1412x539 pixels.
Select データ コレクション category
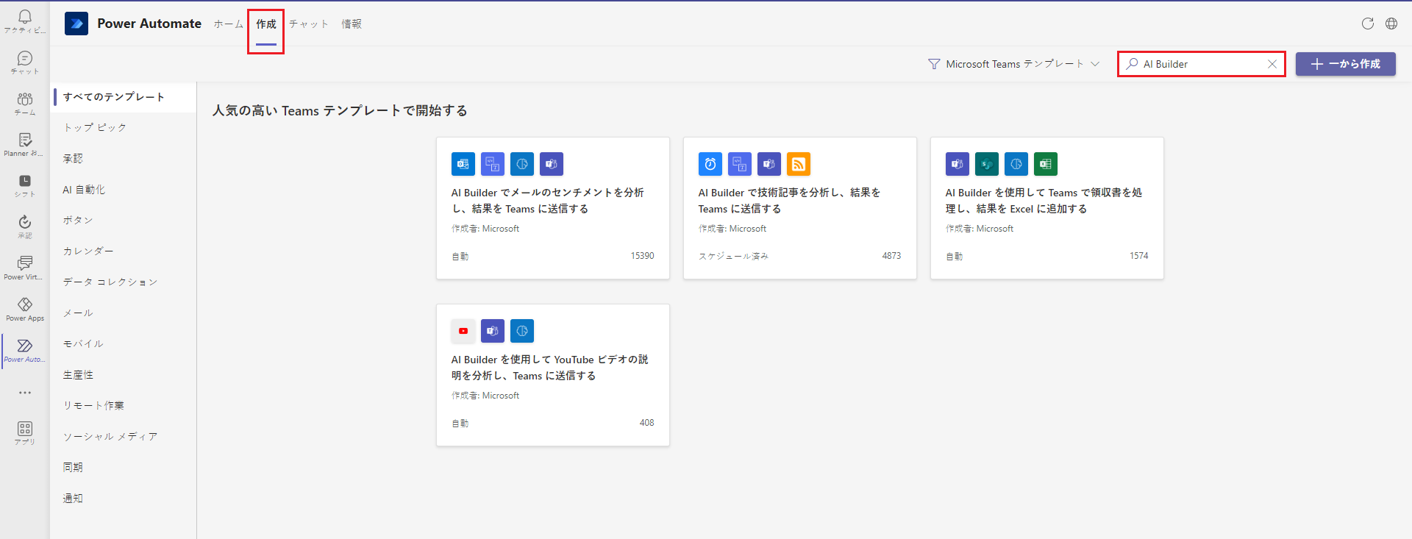pos(124,282)
